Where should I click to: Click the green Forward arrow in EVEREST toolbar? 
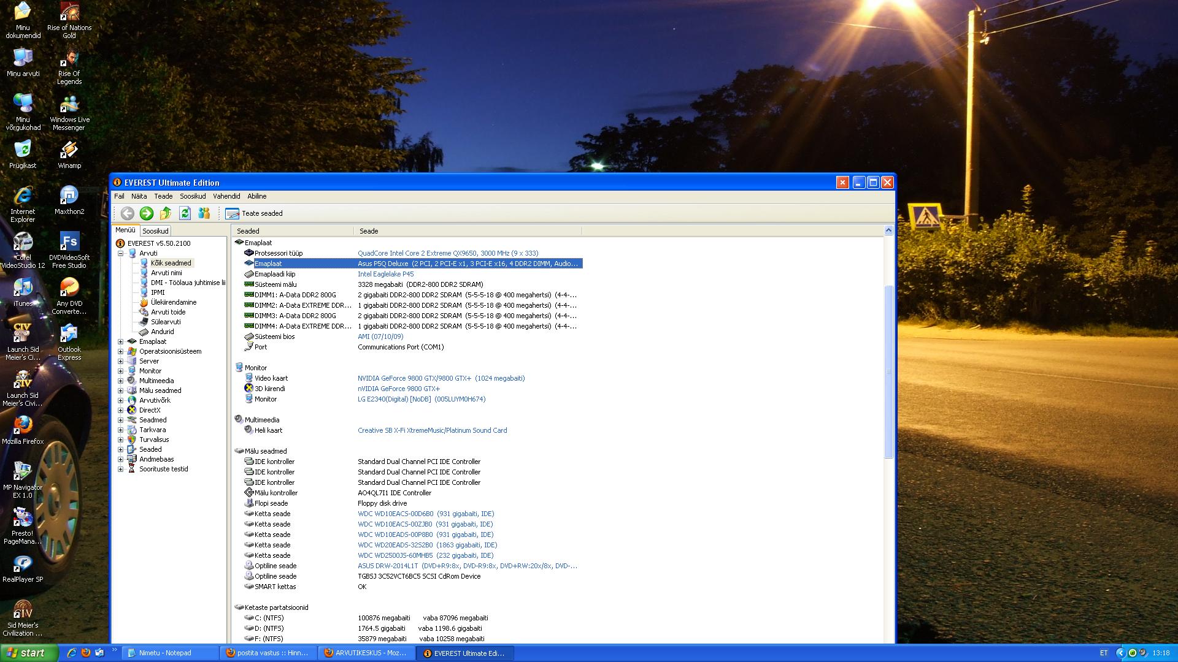(x=147, y=213)
